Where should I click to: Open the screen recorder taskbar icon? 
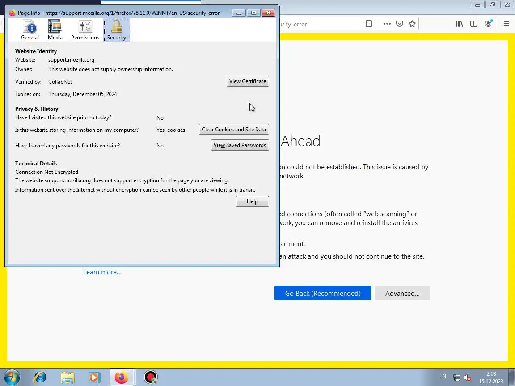click(x=151, y=377)
